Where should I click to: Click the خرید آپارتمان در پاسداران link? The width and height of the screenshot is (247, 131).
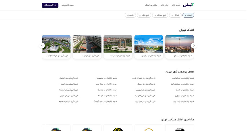tap(184, 101)
